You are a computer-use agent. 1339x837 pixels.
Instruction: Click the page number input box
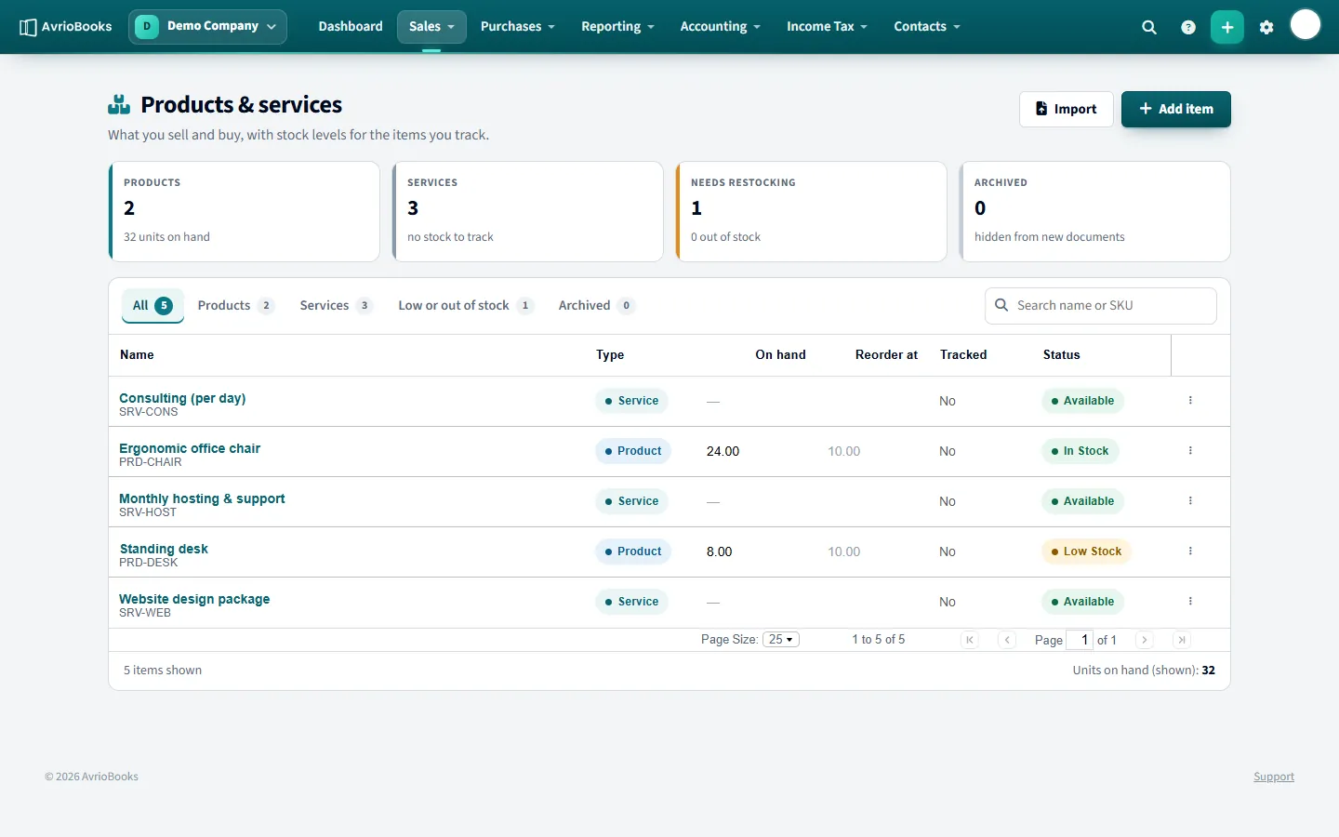pyautogui.click(x=1080, y=640)
